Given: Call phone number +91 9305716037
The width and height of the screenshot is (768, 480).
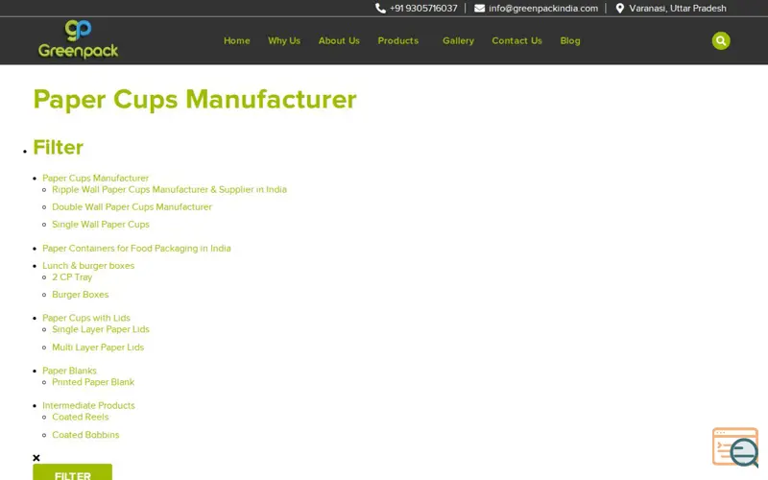Looking at the screenshot, I should coord(423,9).
